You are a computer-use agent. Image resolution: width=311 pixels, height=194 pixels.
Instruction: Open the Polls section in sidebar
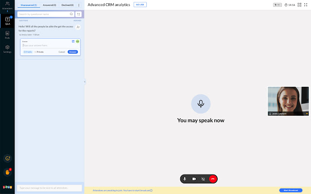coord(7,34)
